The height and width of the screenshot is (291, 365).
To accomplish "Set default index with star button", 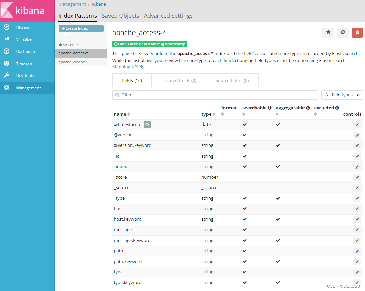I will (328, 32).
